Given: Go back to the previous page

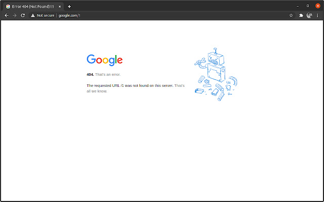Looking at the screenshot, I should tap(7, 16).
